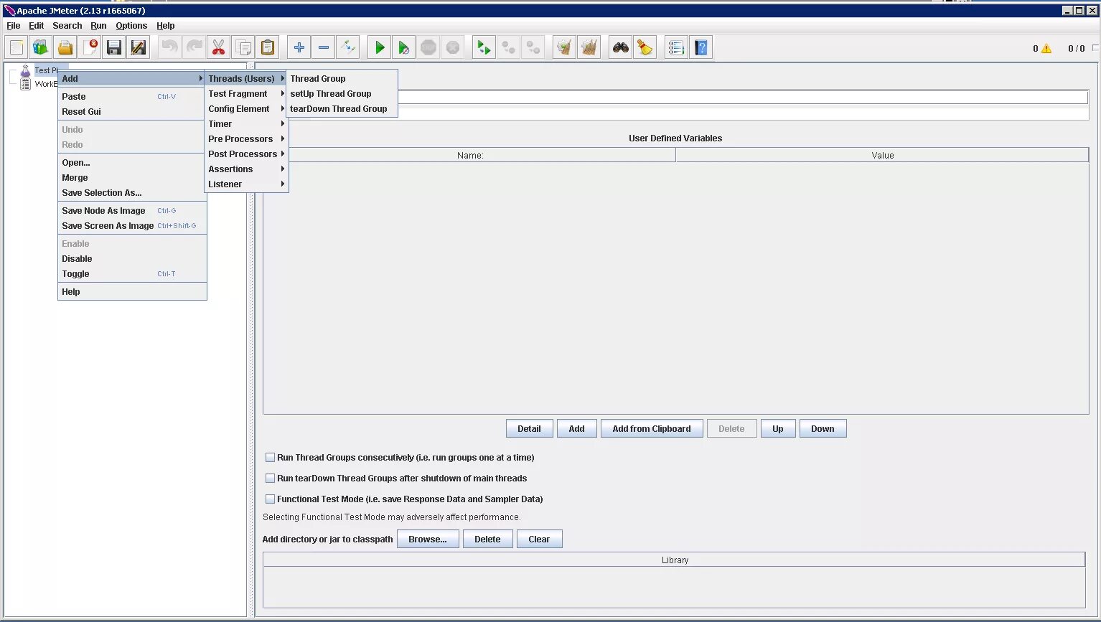Click the Clear classpath button
Screen dimensions: 1101x622
[539, 539]
